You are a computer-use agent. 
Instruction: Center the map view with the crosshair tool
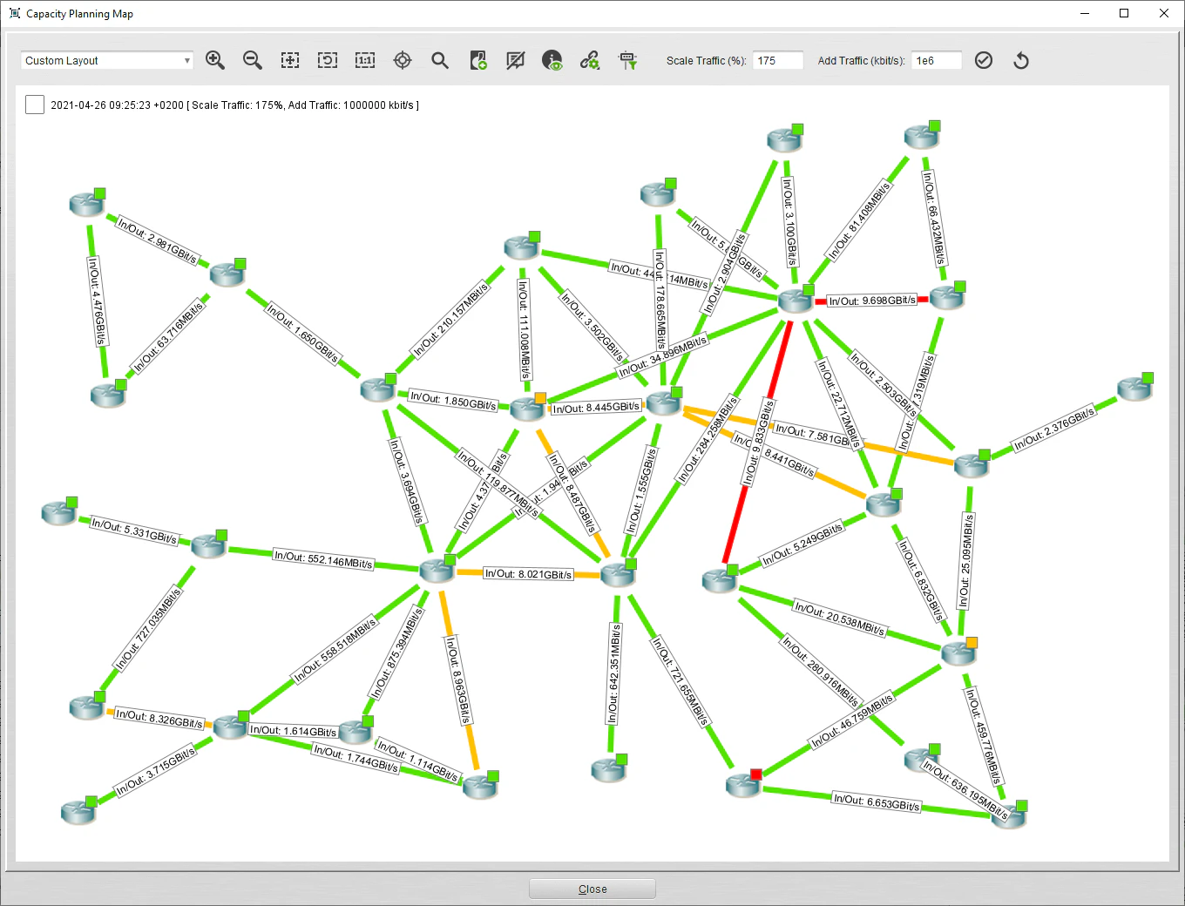(x=402, y=60)
